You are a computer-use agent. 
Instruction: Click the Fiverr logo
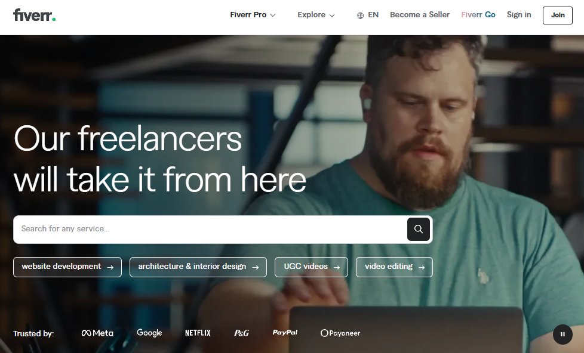34,15
